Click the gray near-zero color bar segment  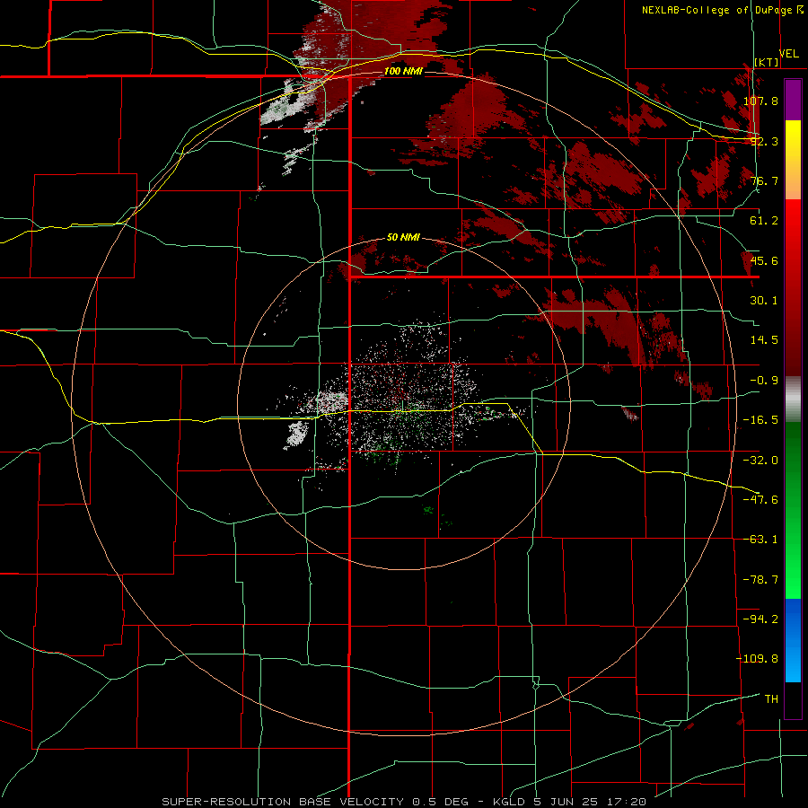click(793, 400)
